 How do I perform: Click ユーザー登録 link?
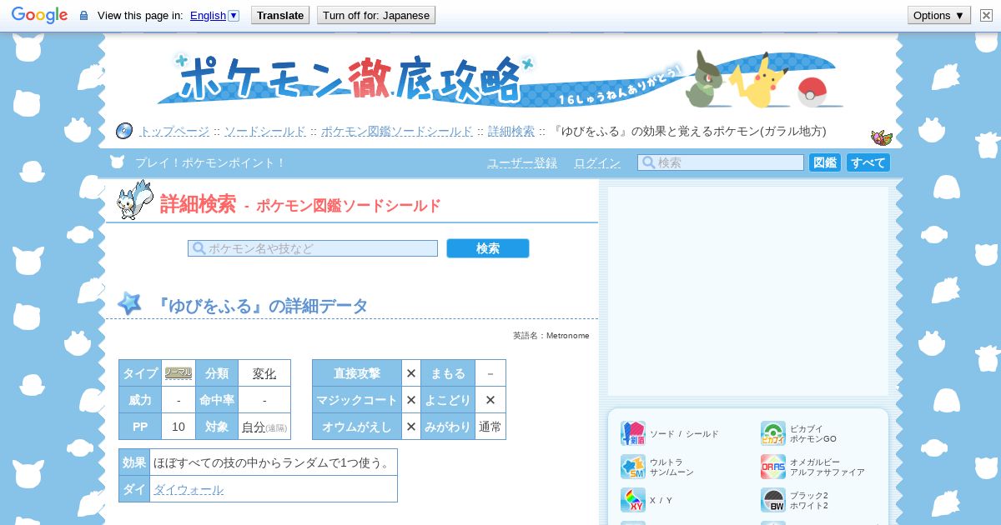pos(522,162)
